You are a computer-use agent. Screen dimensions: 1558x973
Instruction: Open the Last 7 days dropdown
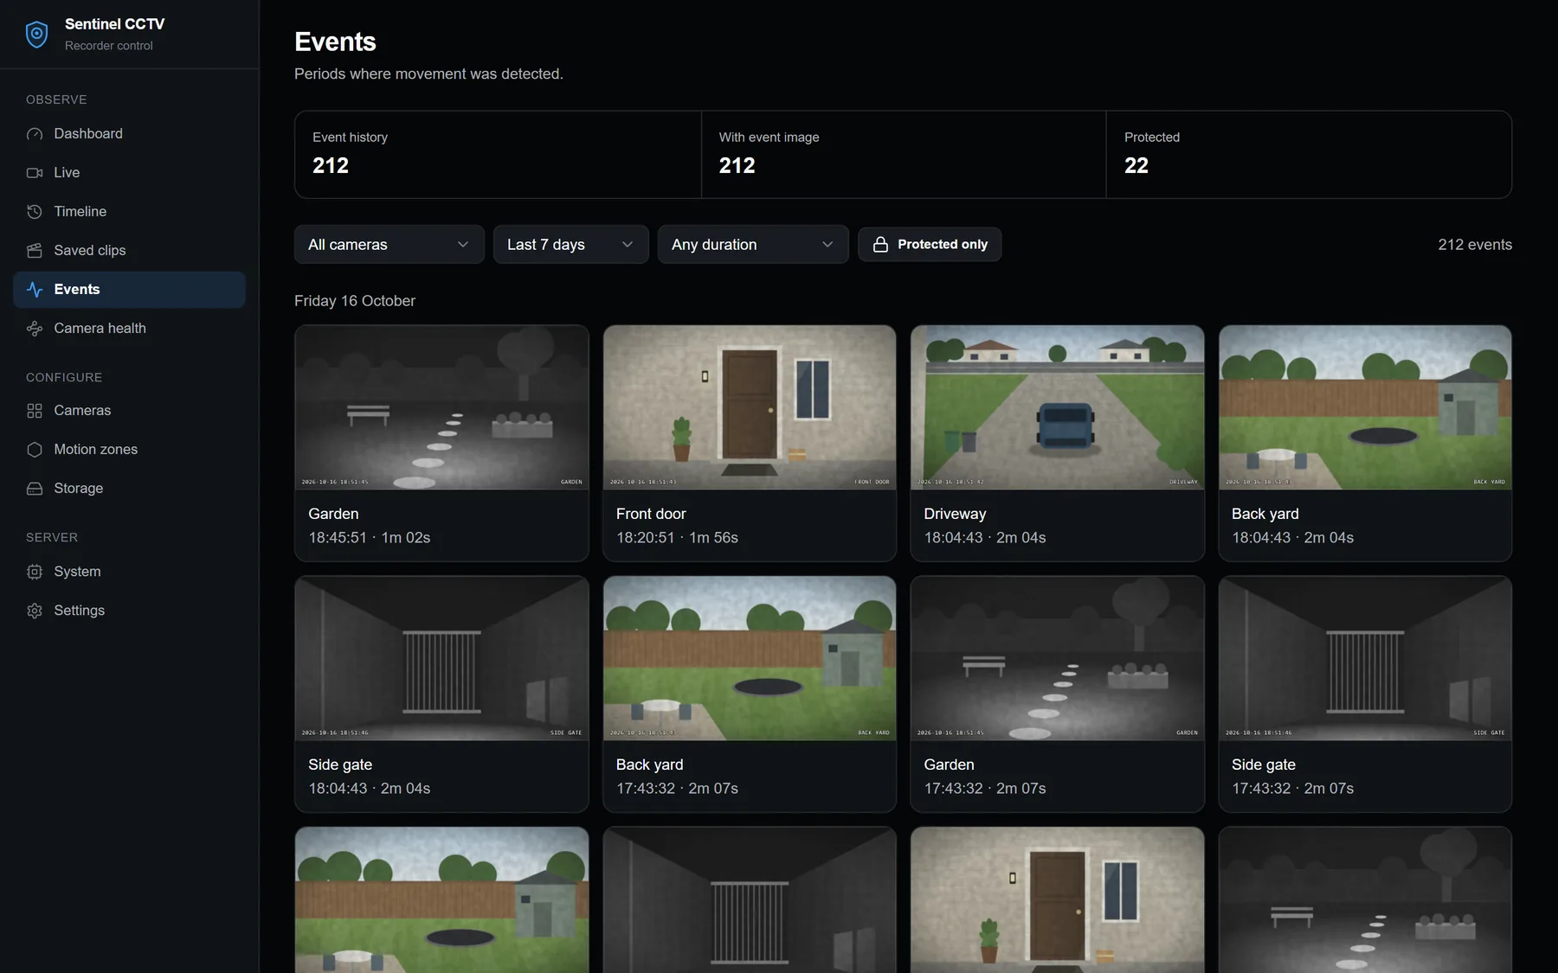click(571, 245)
